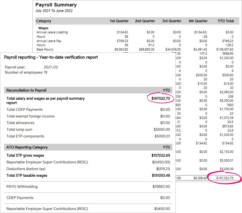
Task: Select the Total lump sum row label
Action: pyautogui.click(x=19, y=129)
